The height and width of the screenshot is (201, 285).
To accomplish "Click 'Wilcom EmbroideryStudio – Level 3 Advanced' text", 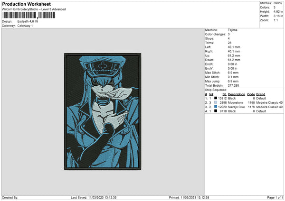I will (34, 9).
